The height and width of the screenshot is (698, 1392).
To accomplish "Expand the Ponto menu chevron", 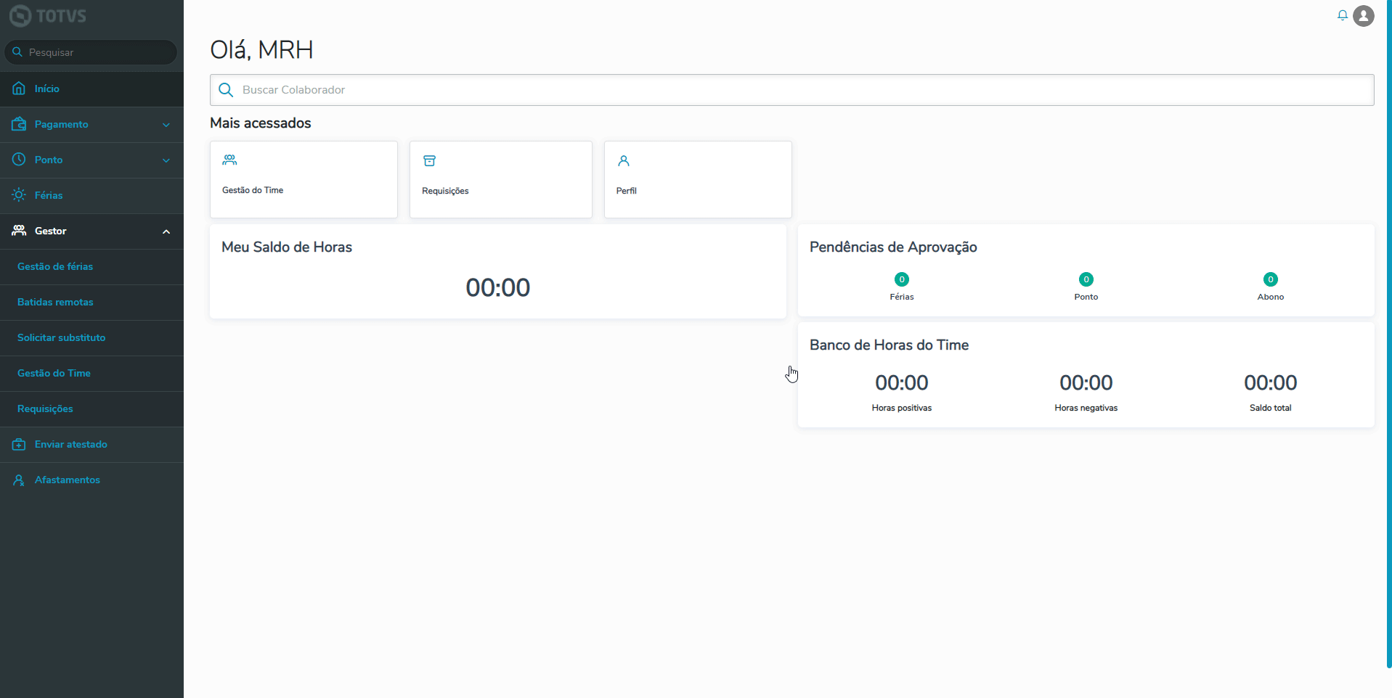I will click(x=166, y=160).
